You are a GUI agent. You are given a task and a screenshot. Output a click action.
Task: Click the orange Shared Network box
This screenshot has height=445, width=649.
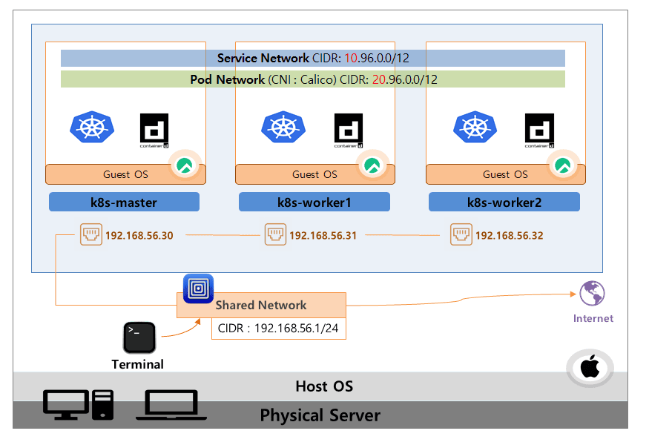(x=261, y=306)
